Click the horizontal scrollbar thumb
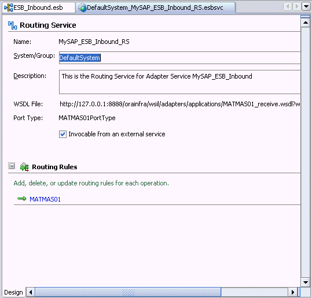The image size is (312, 298). coord(128,292)
